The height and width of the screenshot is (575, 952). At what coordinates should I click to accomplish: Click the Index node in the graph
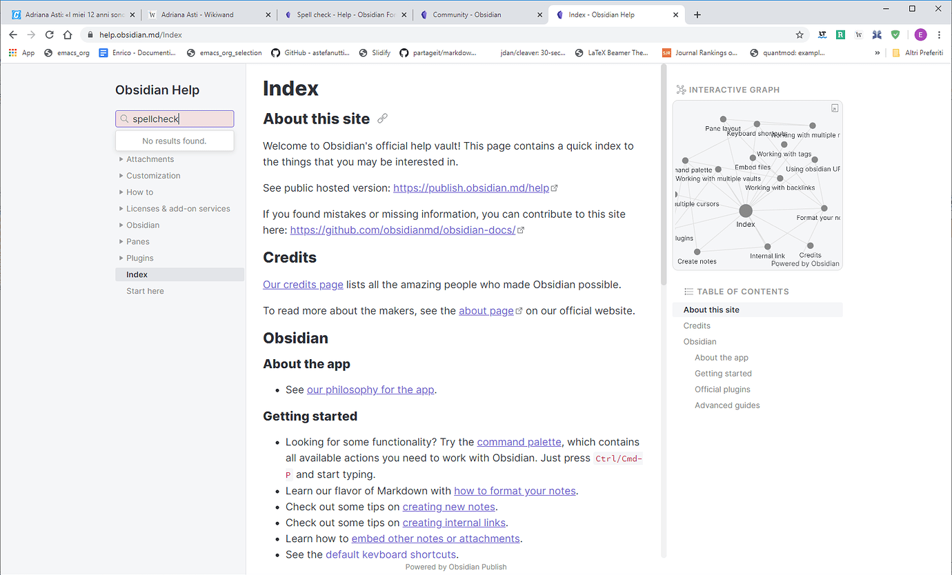(745, 211)
